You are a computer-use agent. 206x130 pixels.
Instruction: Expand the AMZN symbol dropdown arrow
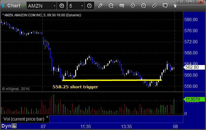54,6
